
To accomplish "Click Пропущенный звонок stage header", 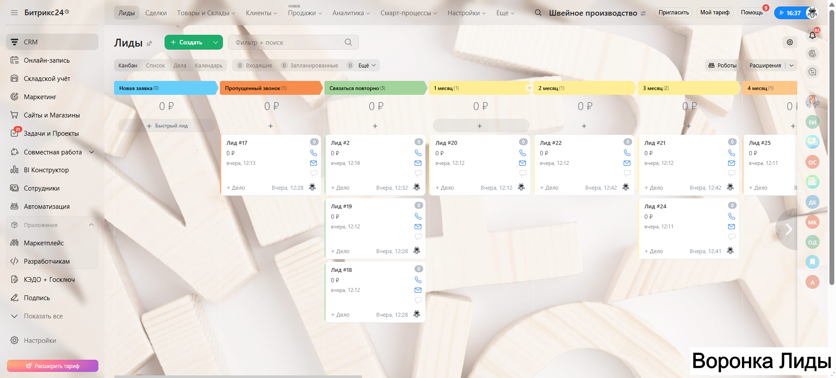I will 271,88.
